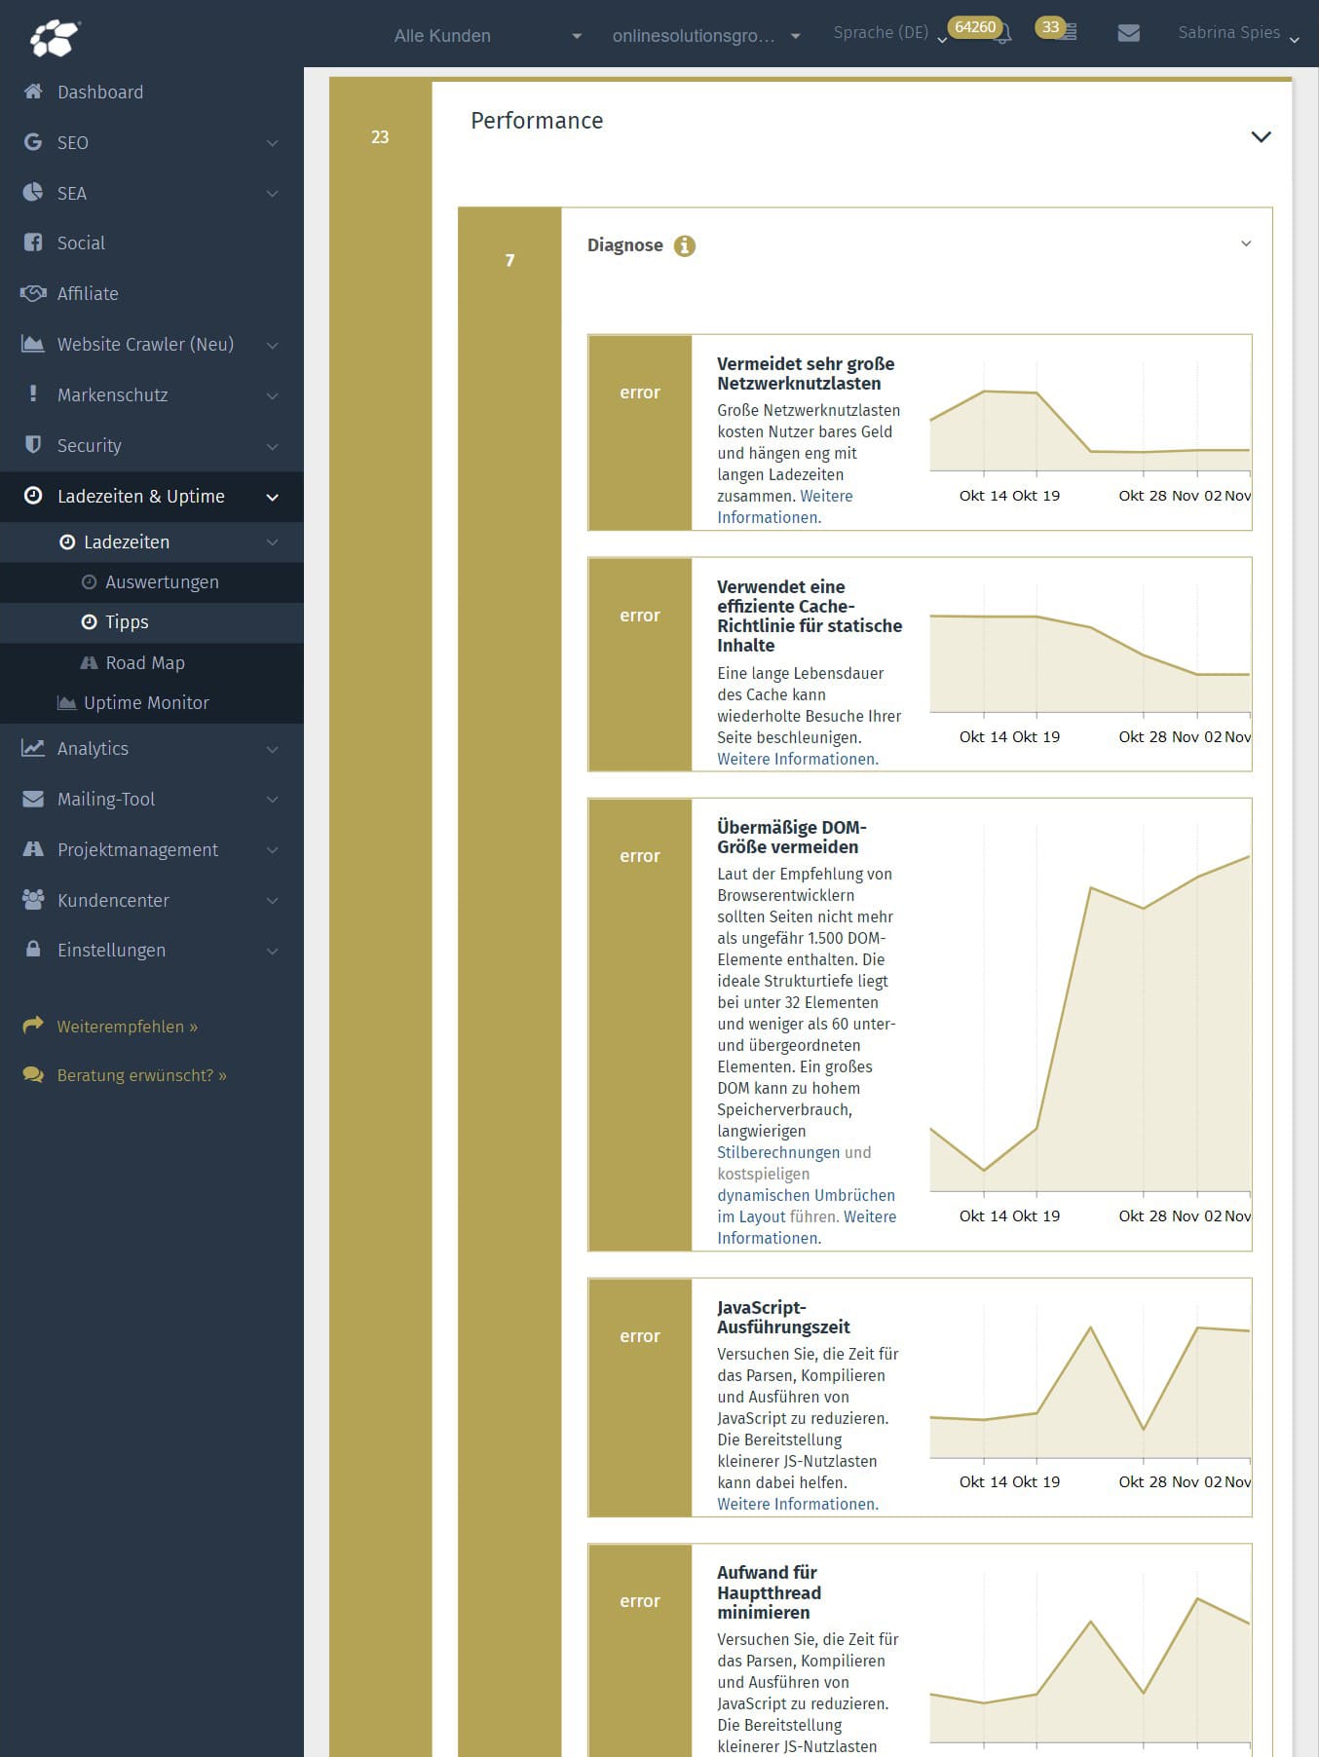Collapse the Performance section chevron
This screenshot has height=1757, width=1319.
pyautogui.click(x=1261, y=137)
